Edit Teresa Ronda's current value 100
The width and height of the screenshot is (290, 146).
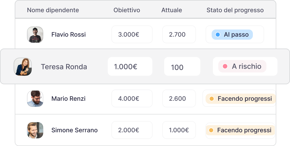(182, 67)
